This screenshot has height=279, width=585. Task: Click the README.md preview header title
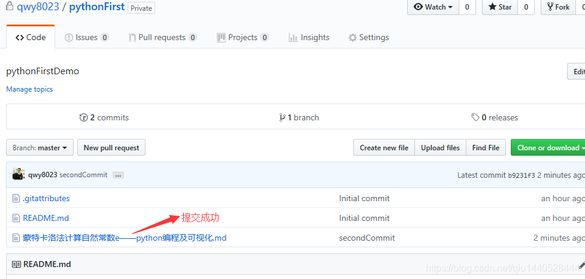[x=47, y=265]
